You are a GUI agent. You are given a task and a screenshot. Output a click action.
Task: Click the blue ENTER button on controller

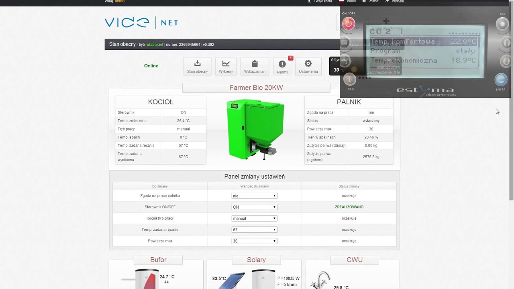click(x=501, y=79)
